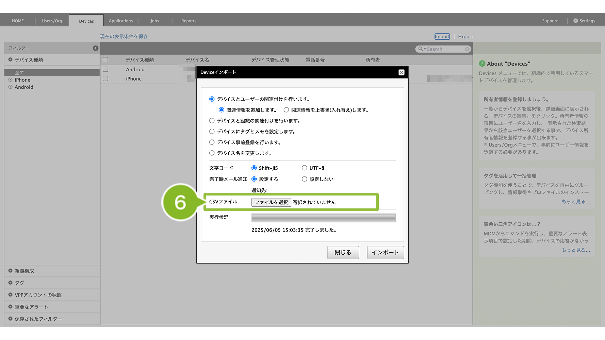
Task: Select set tags and memo radio option
Action: coord(212,132)
